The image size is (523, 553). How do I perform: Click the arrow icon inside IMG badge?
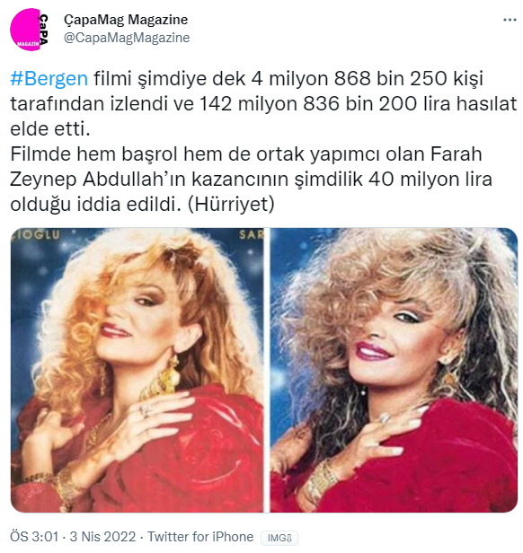point(288,539)
